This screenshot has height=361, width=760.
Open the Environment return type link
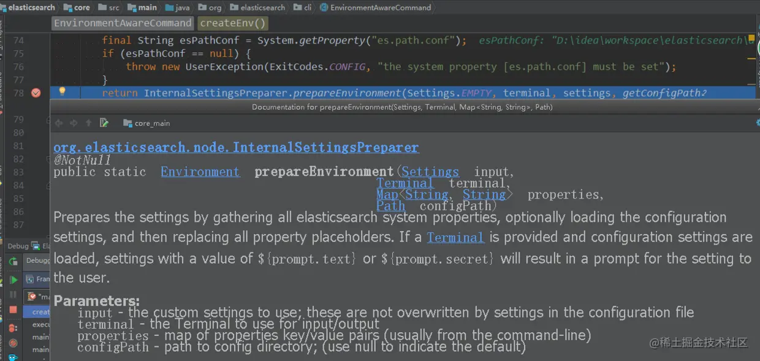pos(200,172)
